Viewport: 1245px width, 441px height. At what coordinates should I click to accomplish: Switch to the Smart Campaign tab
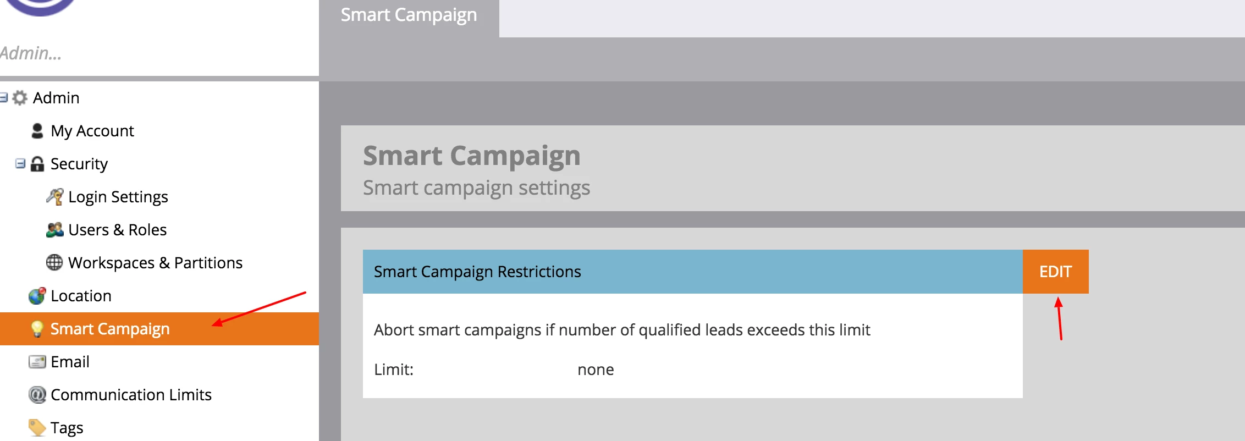tap(409, 15)
